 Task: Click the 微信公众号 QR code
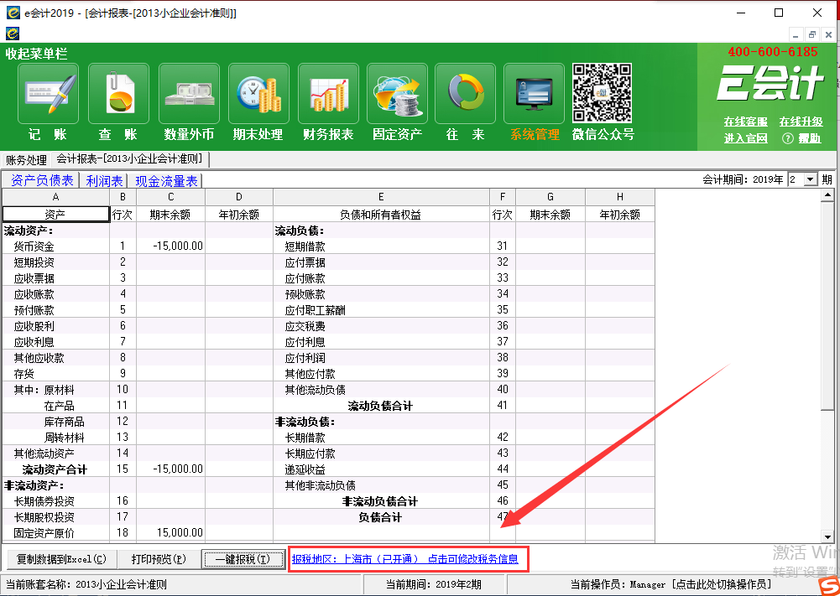pyautogui.click(x=603, y=93)
